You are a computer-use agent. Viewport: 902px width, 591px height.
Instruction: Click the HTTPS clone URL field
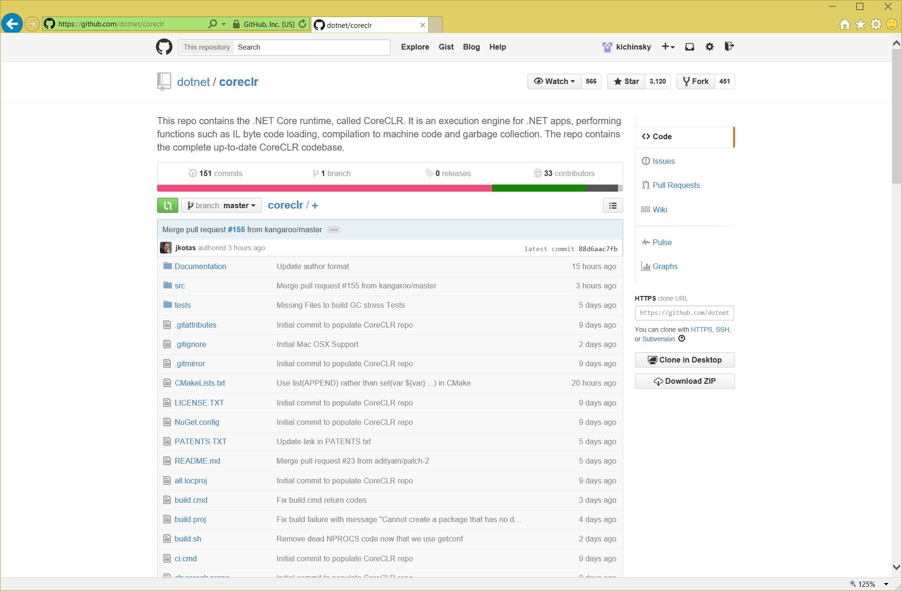(684, 312)
